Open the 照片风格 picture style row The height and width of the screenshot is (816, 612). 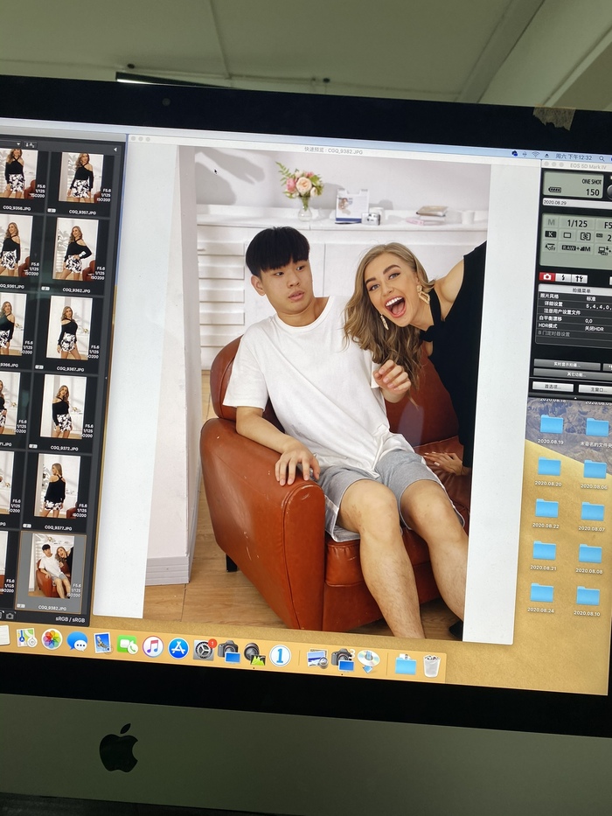[x=575, y=296]
